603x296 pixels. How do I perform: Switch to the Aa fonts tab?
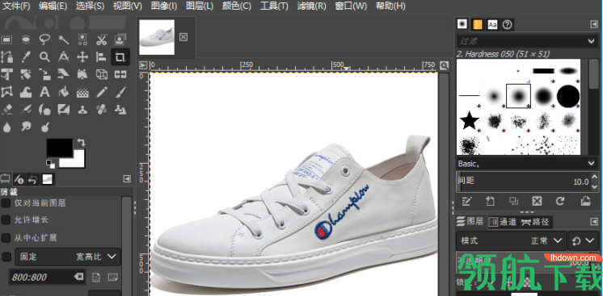click(x=492, y=24)
